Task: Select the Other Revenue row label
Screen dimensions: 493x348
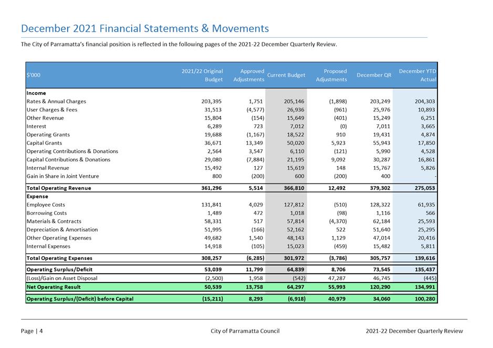Action: coord(45,118)
